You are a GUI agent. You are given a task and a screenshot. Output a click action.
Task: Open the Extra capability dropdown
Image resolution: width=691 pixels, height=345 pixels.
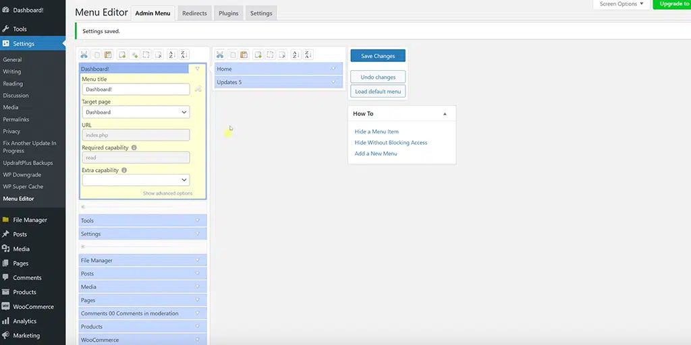point(136,180)
